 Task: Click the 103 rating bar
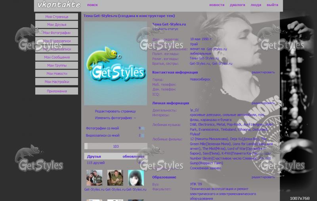116,146
